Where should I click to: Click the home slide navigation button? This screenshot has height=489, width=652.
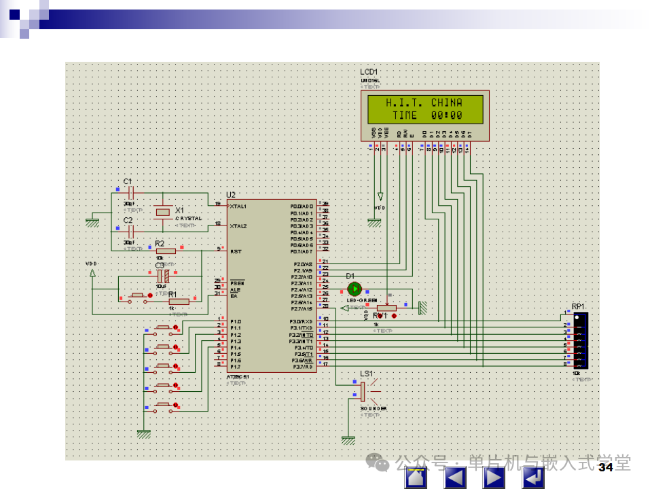point(416,477)
